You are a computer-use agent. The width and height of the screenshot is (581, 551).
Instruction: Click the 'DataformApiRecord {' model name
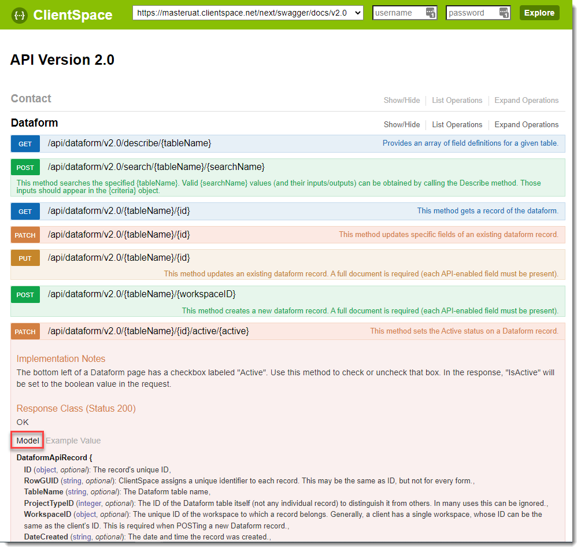[54, 457]
